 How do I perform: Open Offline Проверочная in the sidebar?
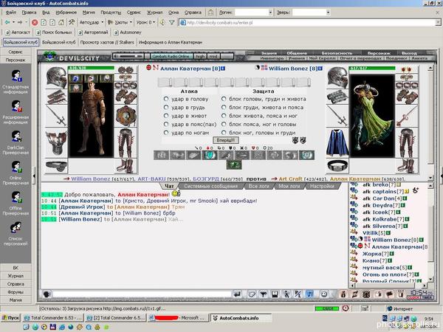16,204
